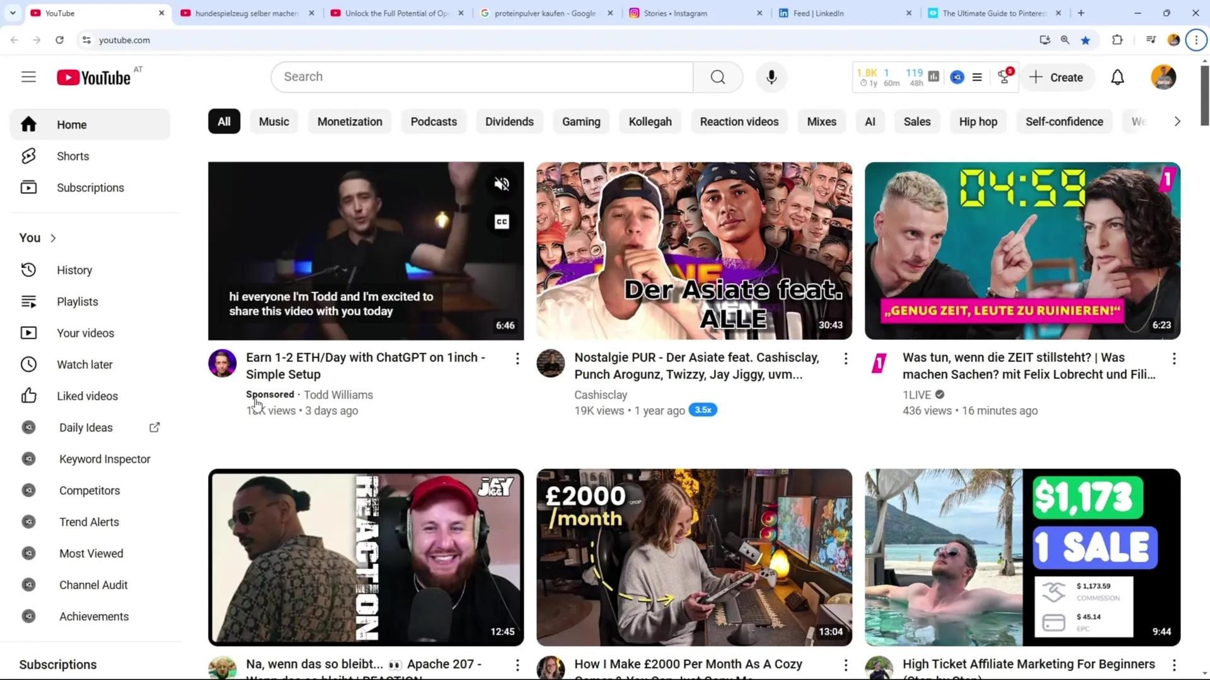Open a new browser tab
The height and width of the screenshot is (680, 1210).
point(1081,13)
